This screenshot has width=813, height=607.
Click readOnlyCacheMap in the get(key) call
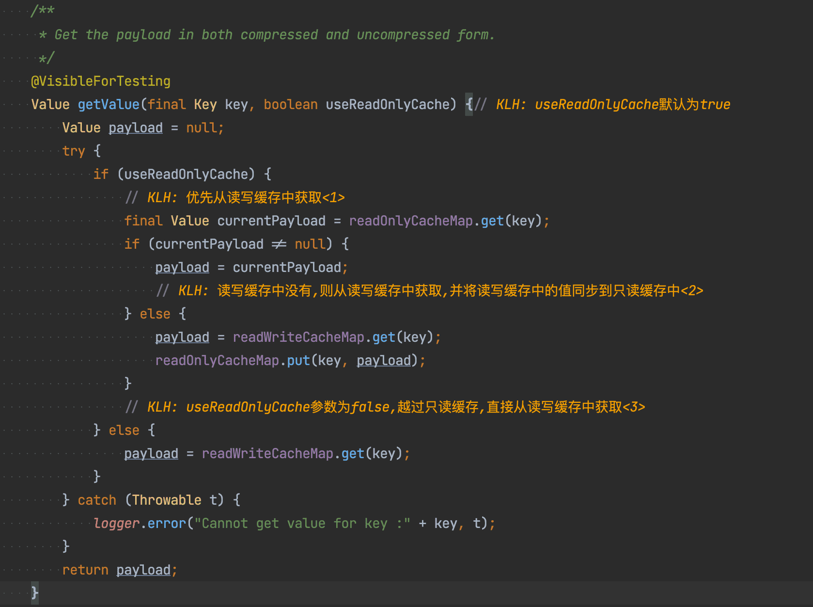tap(411, 221)
